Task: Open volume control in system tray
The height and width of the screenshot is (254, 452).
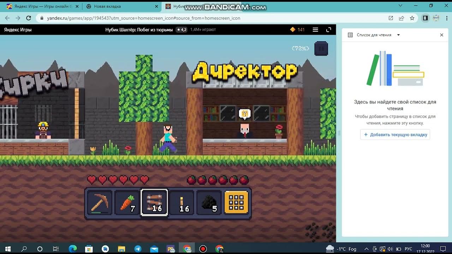Action: pos(390,249)
